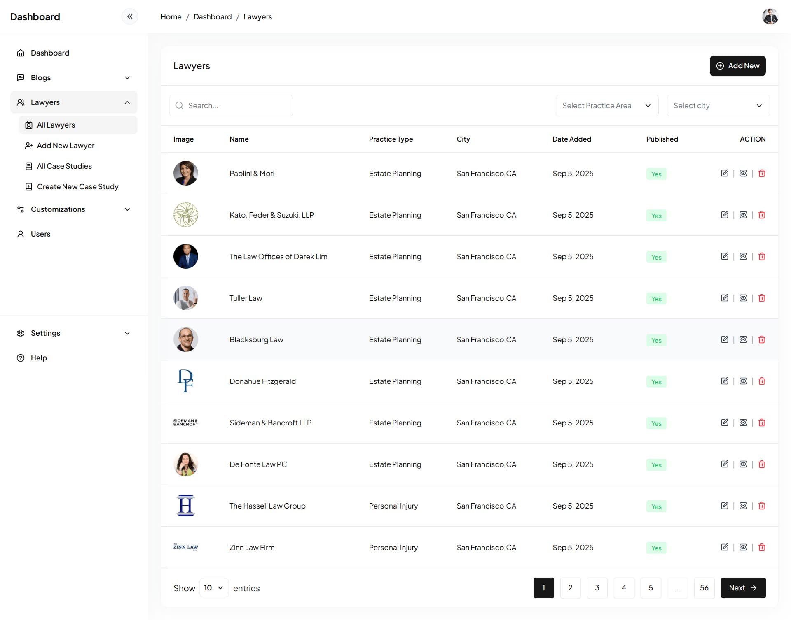Open All Lawyers submenu item
Screen dimensions: 791x620
pos(78,125)
